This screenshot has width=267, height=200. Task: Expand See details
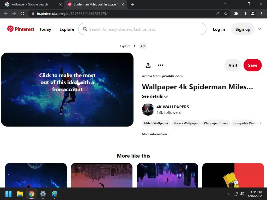tap(155, 96)
